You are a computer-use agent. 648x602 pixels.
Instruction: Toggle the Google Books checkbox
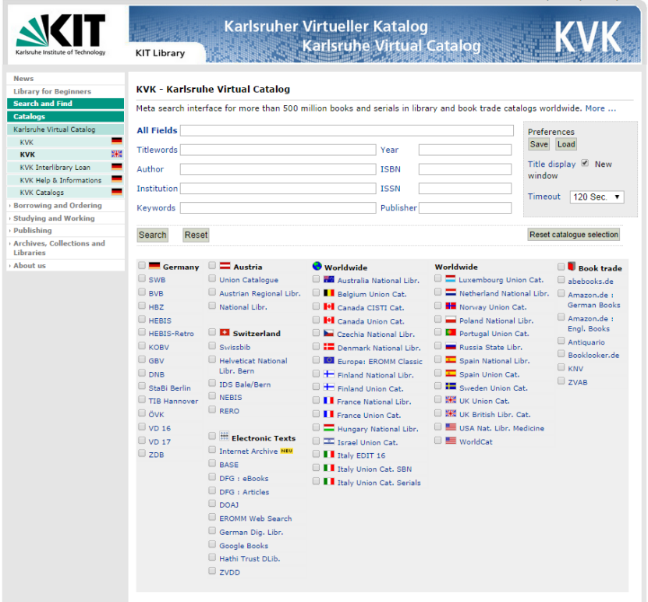[211, 546]
